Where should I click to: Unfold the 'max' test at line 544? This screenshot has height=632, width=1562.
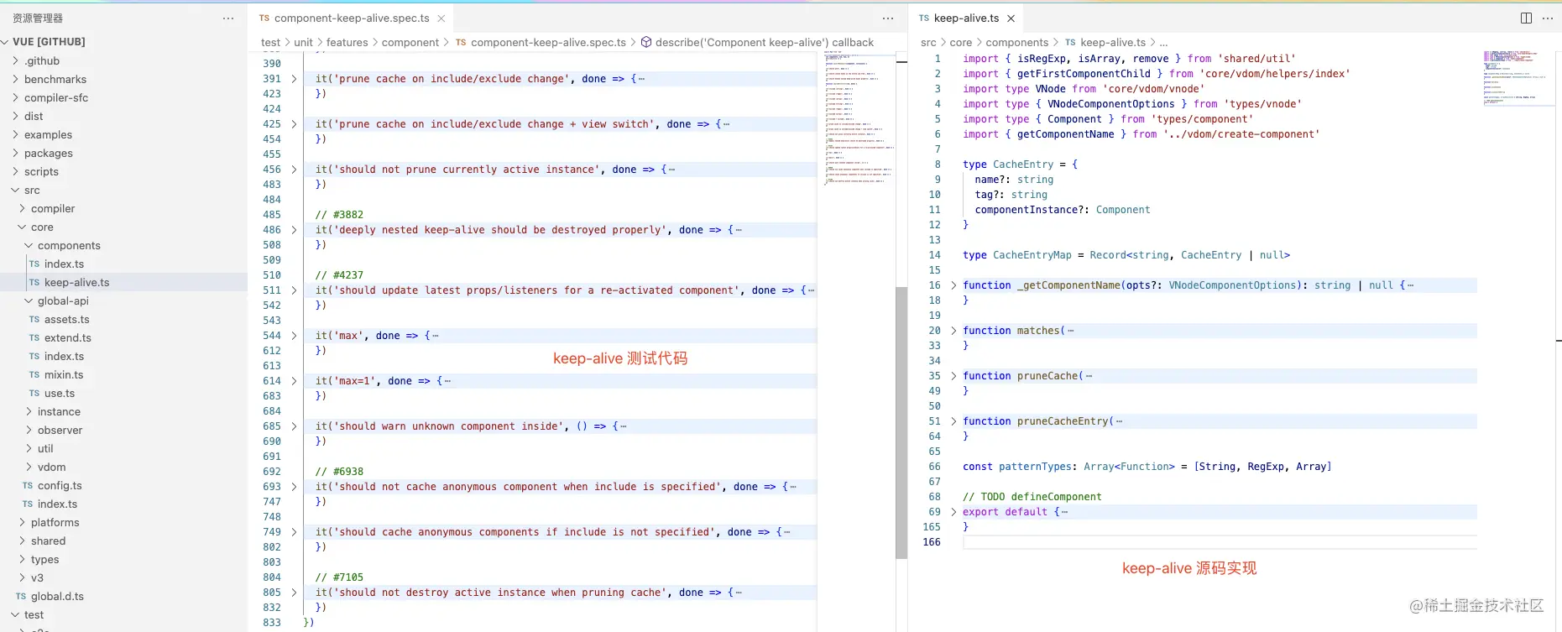[x=294, y=336]
